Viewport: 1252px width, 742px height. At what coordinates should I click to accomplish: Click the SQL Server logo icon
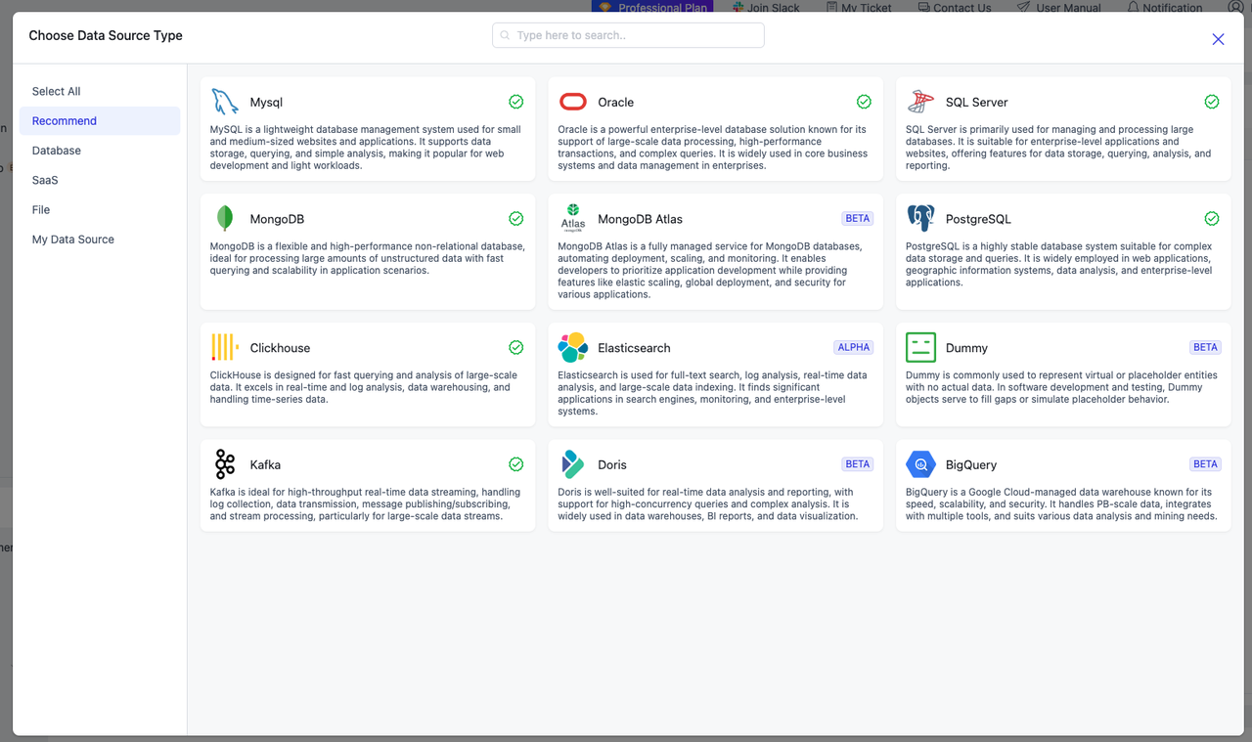920,102
